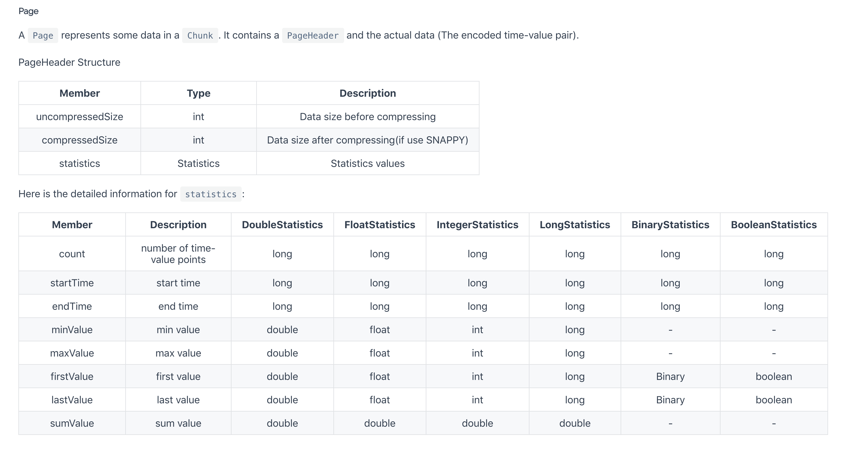Select the minValue row label

click(72, 330)
